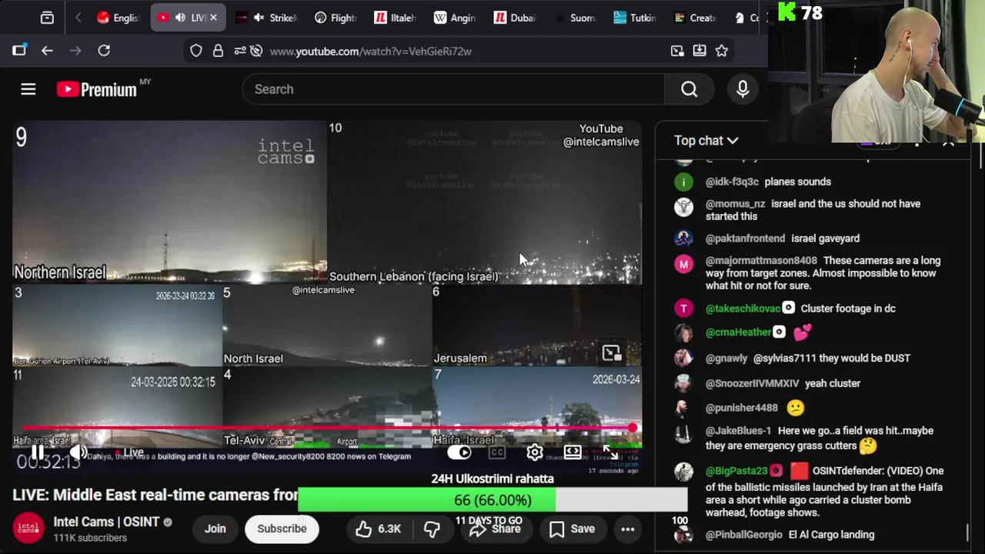Mute the video player volume
Viewport: 985px width, 554px height.
click(x=78, y=452)
